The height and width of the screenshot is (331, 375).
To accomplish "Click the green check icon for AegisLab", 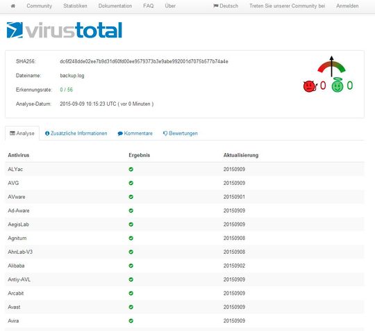I will tap(131, 225).
